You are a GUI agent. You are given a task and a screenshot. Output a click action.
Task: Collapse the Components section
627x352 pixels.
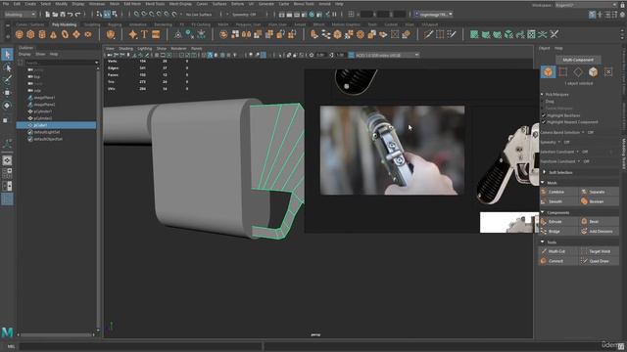point(543,213)
